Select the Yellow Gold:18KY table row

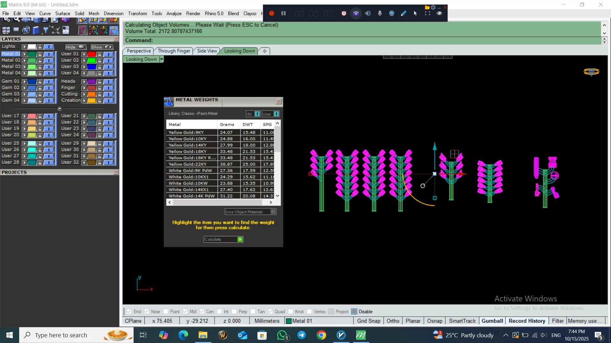click(x=188, y=151)
